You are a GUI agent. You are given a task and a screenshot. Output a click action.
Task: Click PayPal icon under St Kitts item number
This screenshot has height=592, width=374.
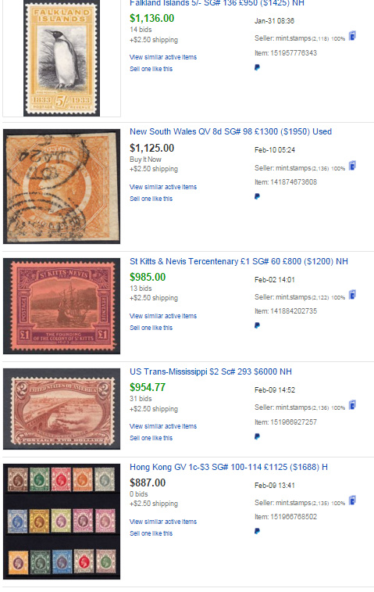click(257, 325)
